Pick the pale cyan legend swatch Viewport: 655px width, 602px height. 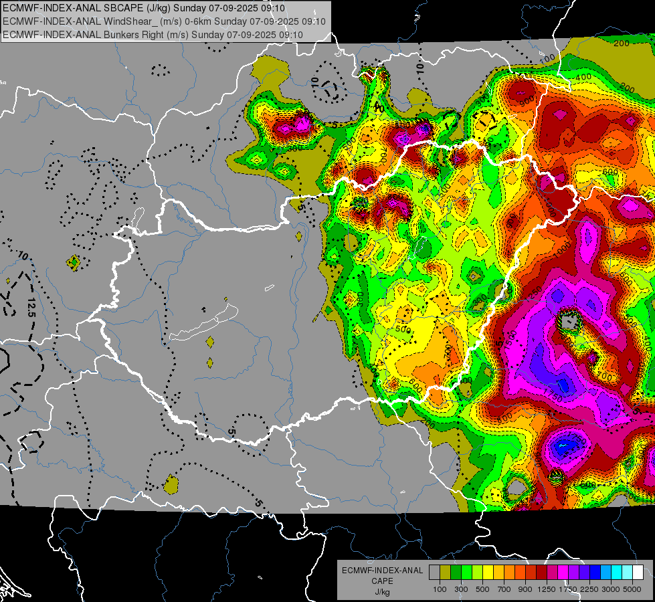(x=628, y=573)
